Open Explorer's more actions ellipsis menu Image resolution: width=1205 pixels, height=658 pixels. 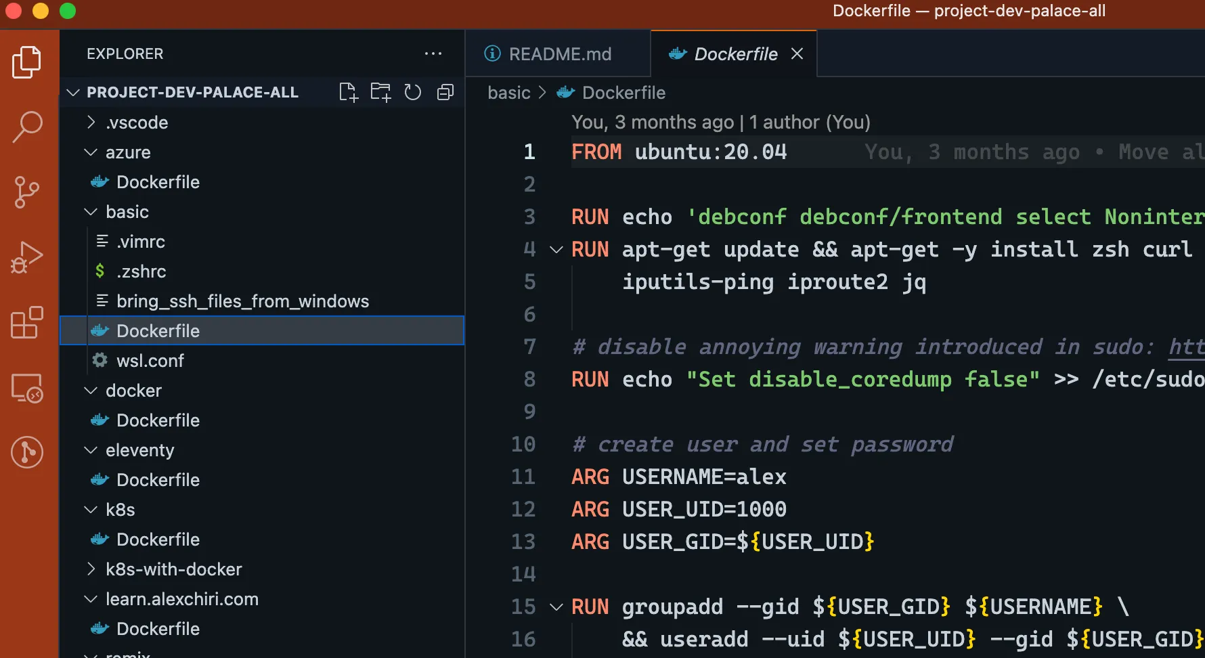point(433,53)
